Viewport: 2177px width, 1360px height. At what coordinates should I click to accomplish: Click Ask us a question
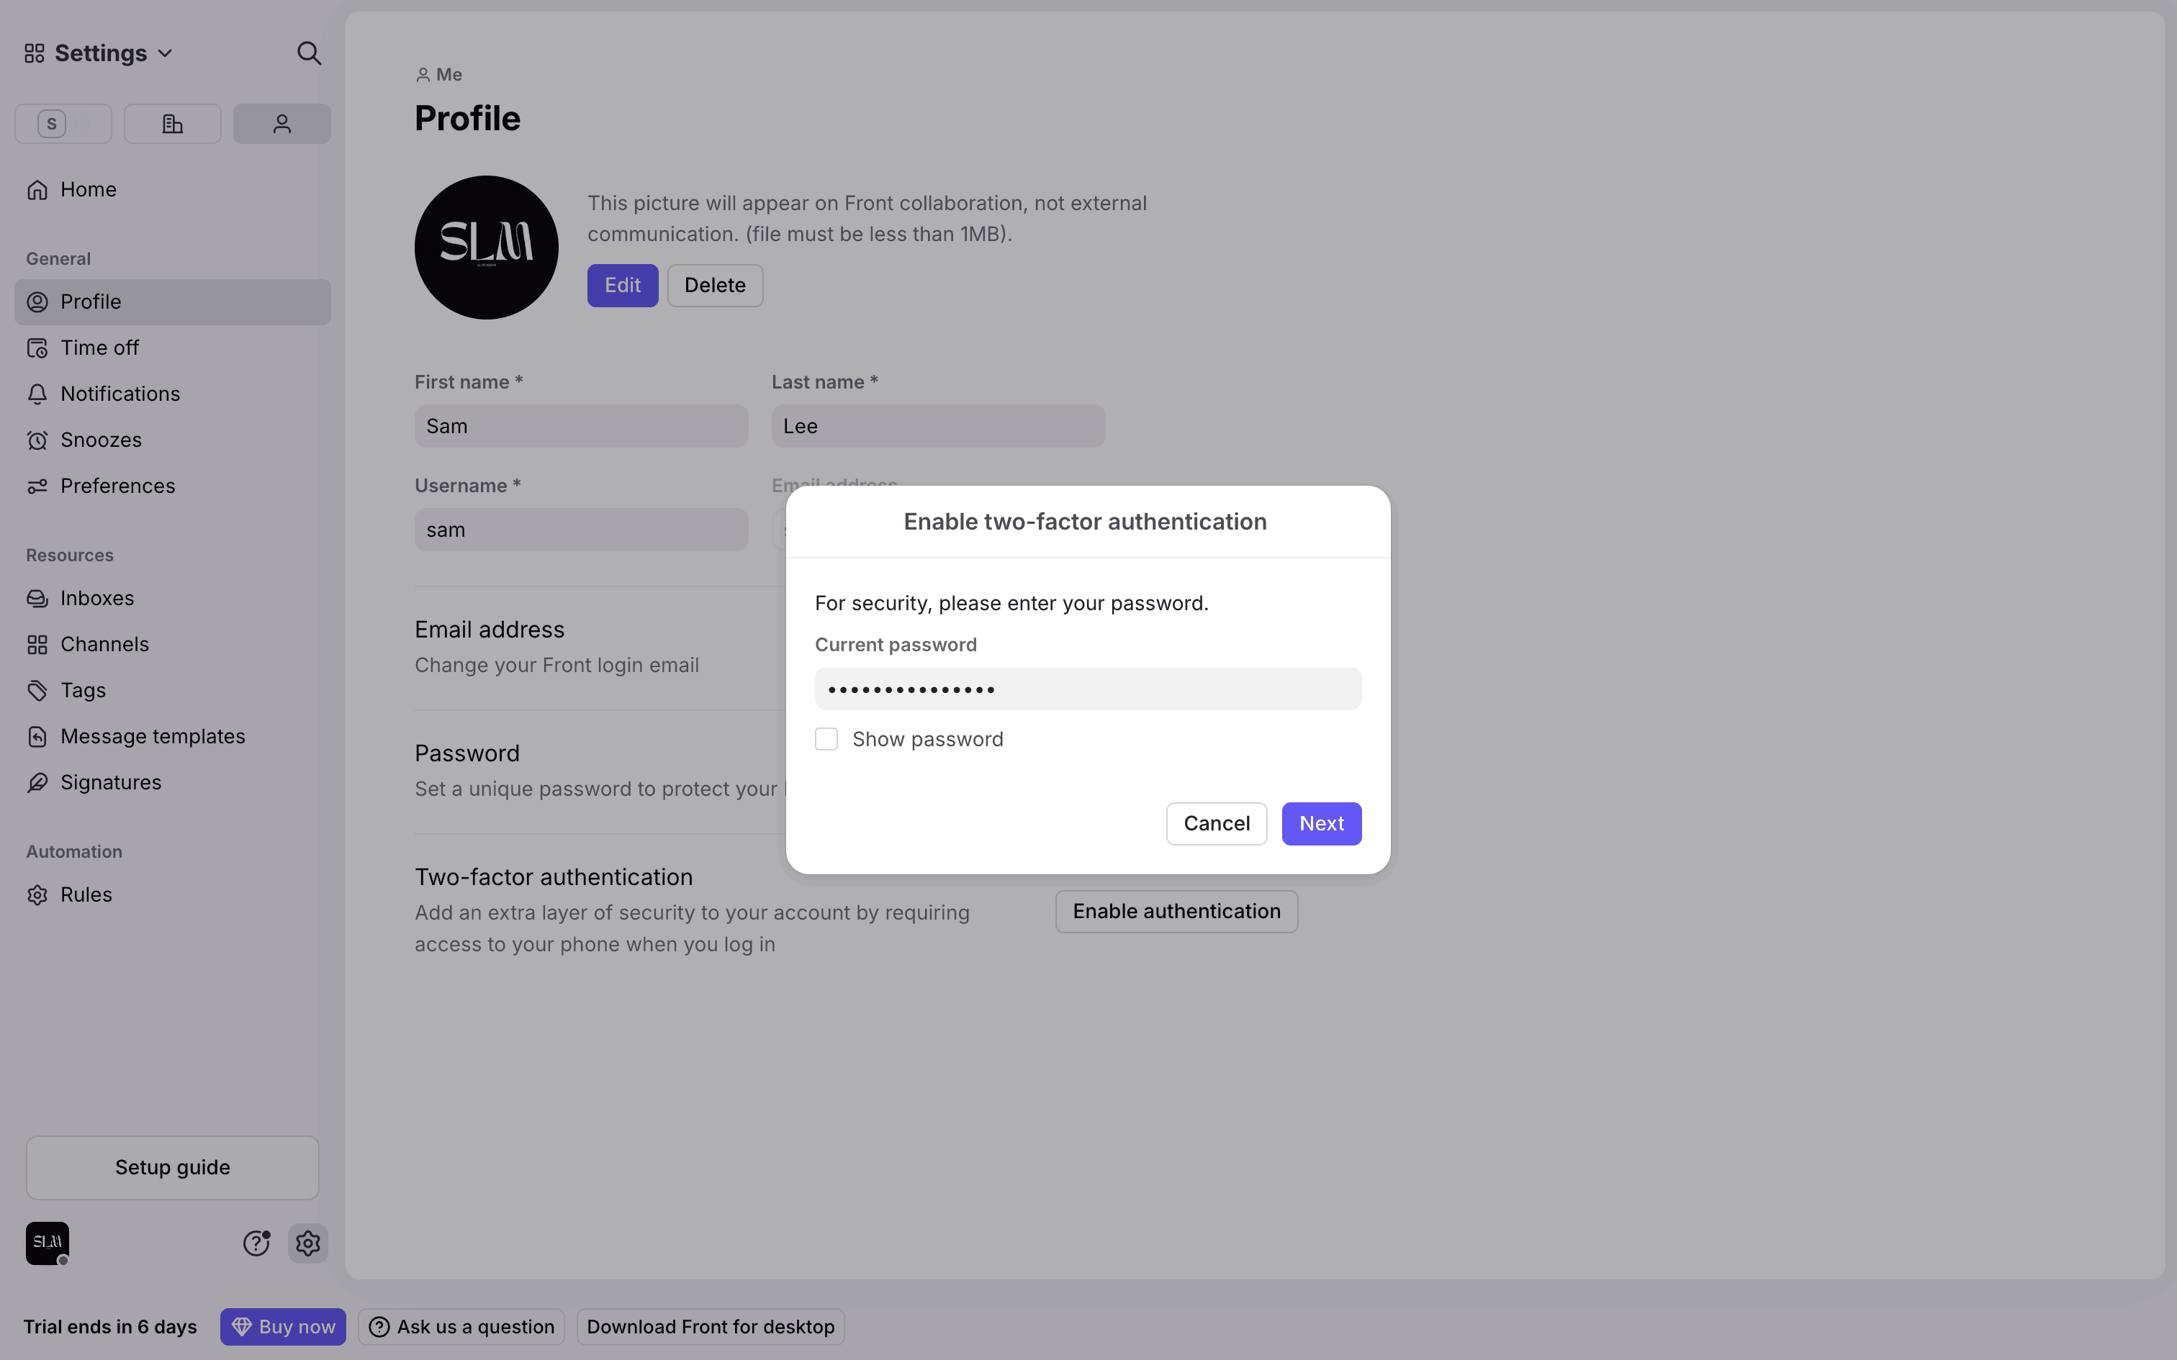461,1327
